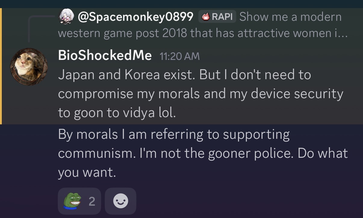The height and width of the screenshot is (218, 363).
Task: Click the @Spacemonkey0899 mention name
Action: (x=135, y=17)
